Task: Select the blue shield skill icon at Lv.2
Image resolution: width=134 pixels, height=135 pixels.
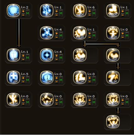Action: (x=13, y=10)
